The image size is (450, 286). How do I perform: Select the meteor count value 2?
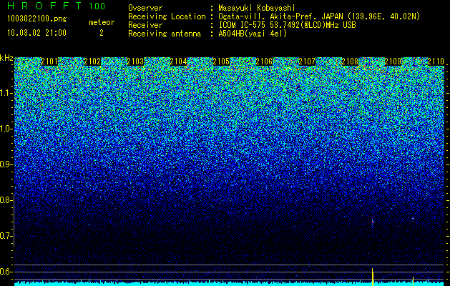click(x=102, y=33)
